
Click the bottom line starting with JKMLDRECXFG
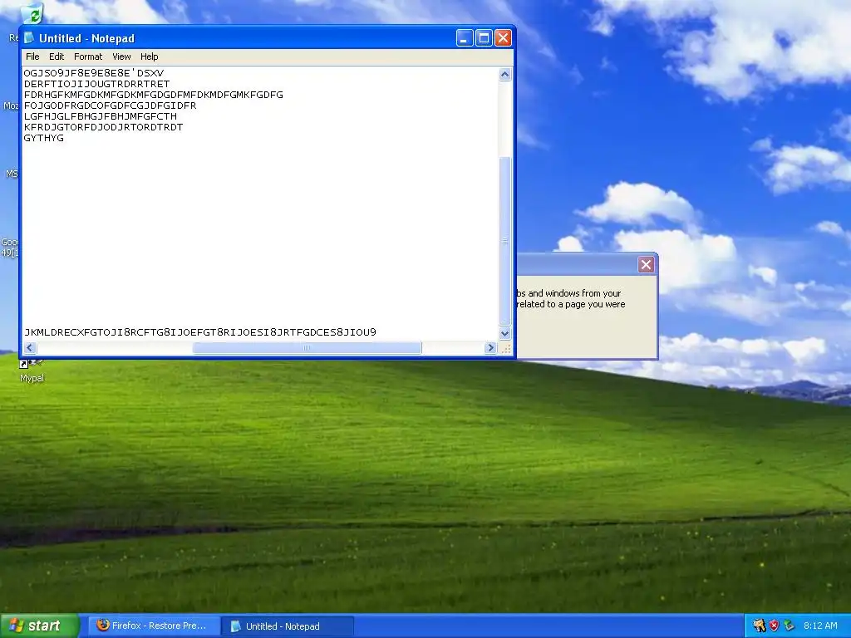(200, 332)
